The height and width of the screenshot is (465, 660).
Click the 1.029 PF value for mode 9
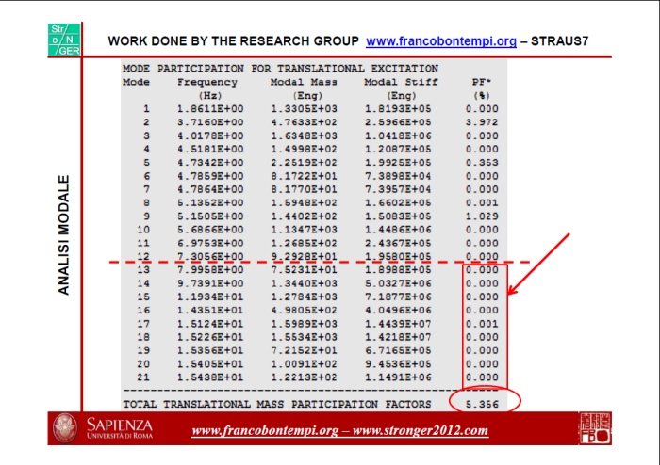(481, 215)
